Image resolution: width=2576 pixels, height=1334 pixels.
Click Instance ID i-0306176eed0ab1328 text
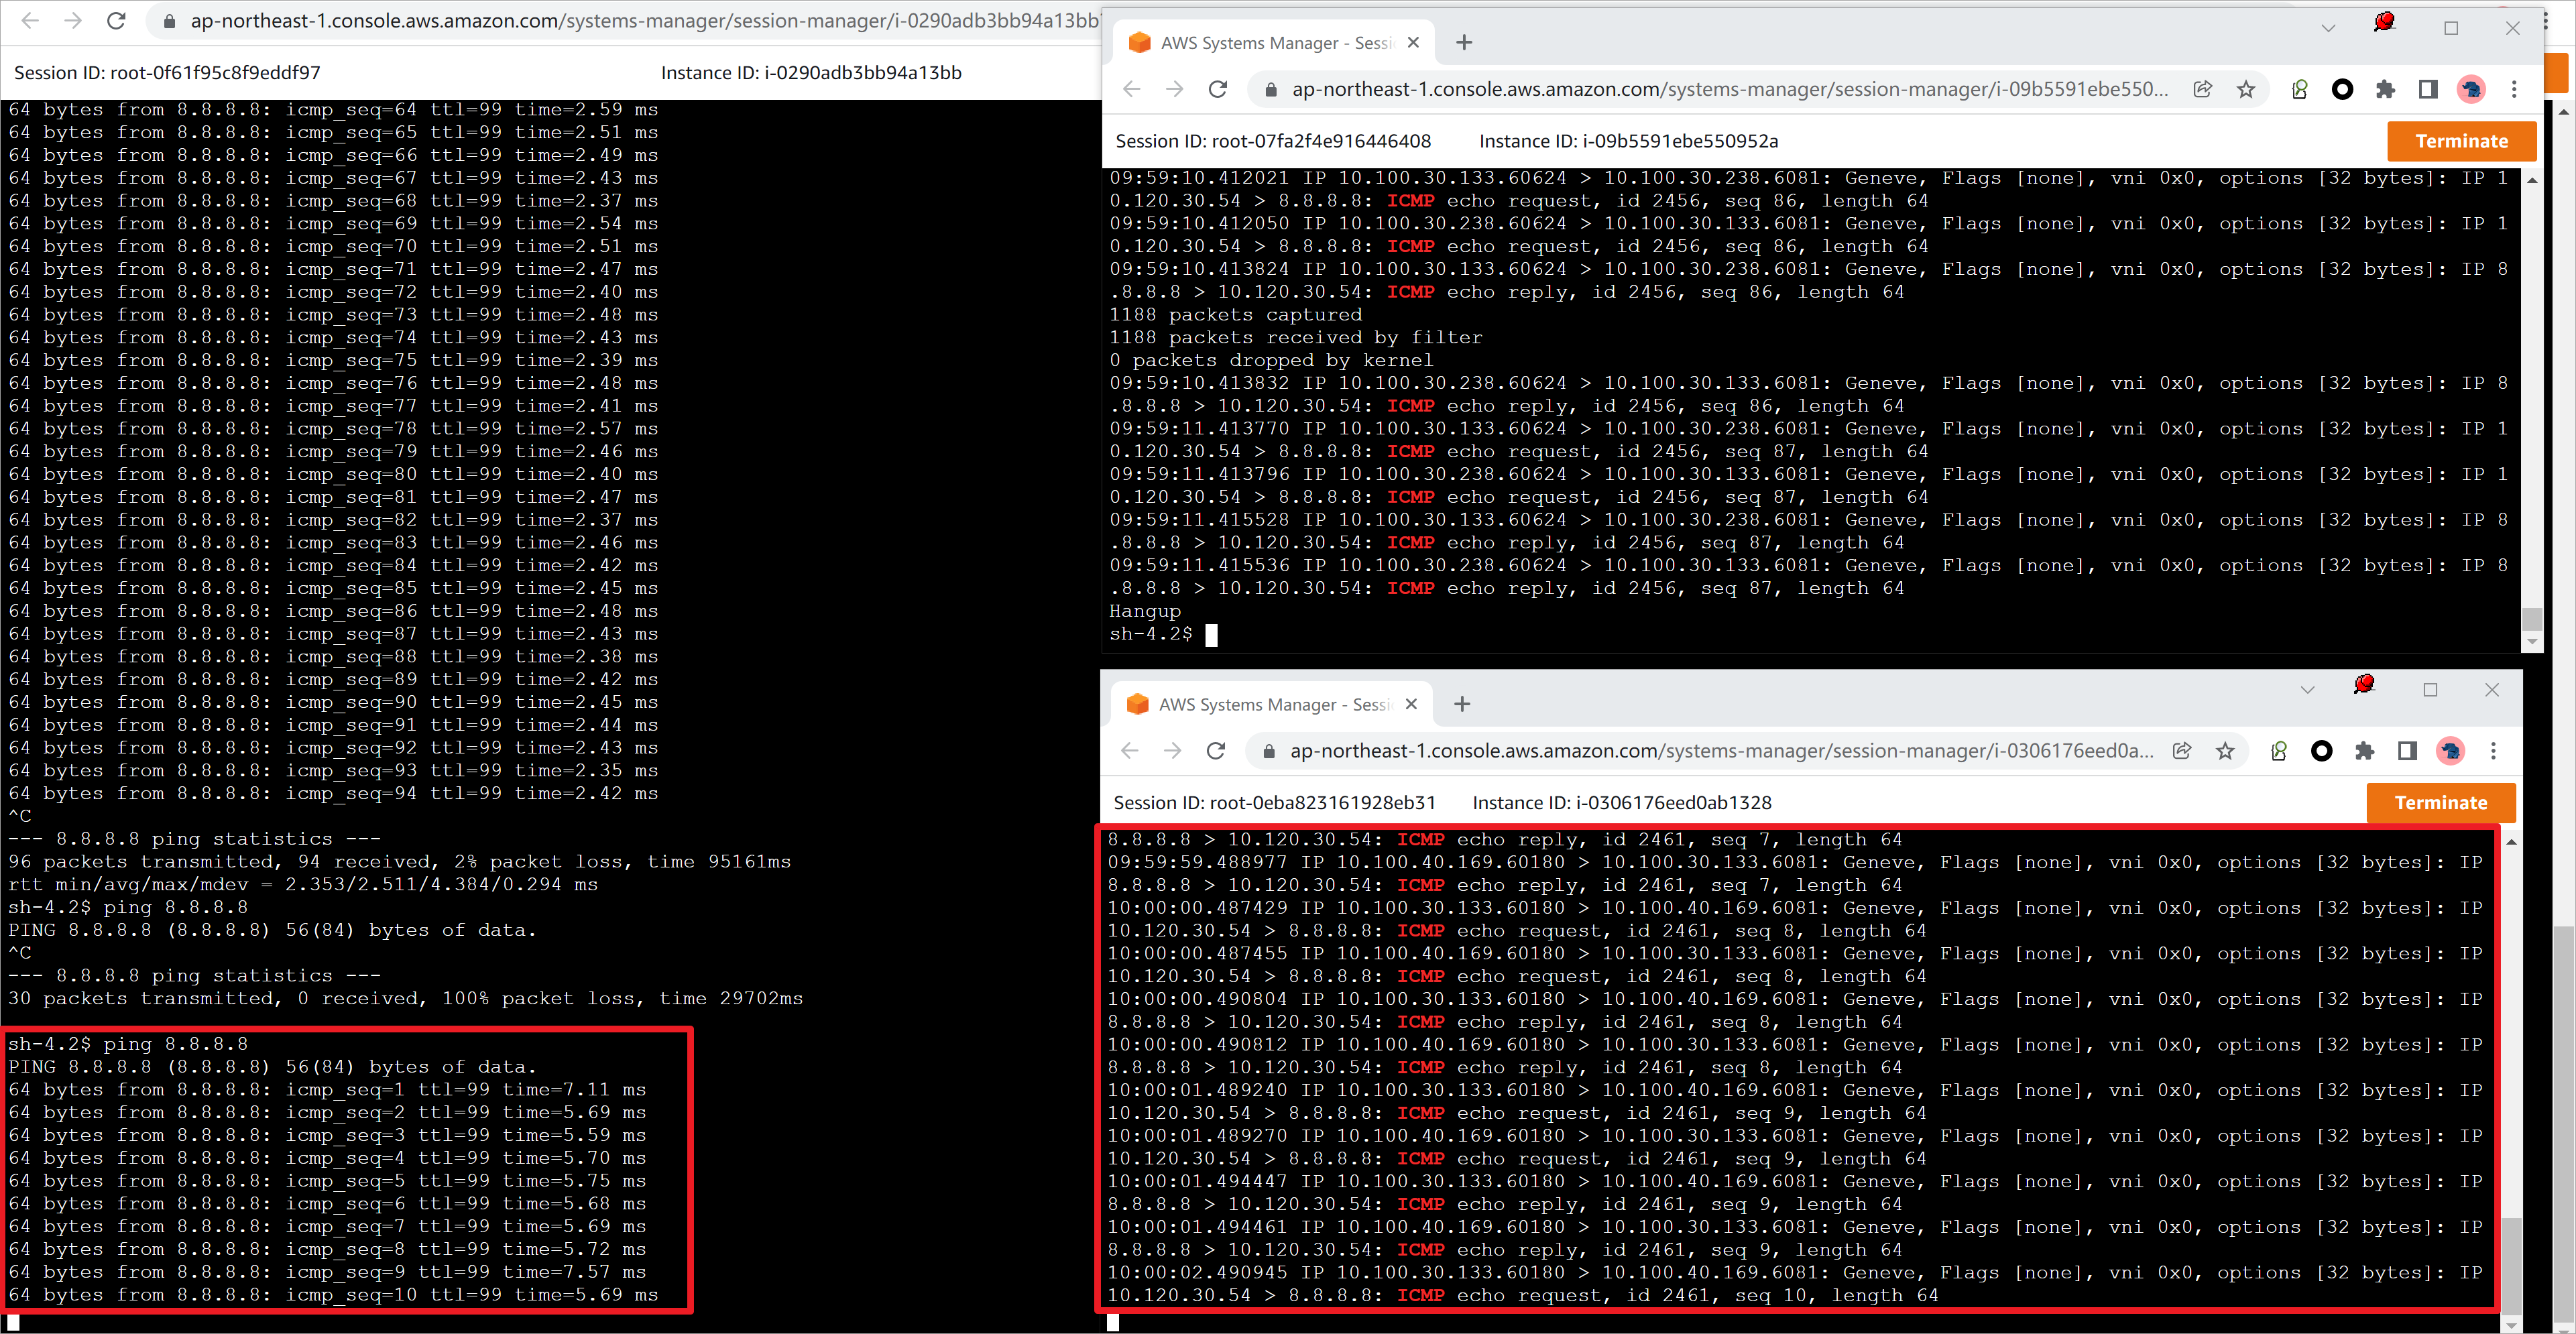[1621, 802]
